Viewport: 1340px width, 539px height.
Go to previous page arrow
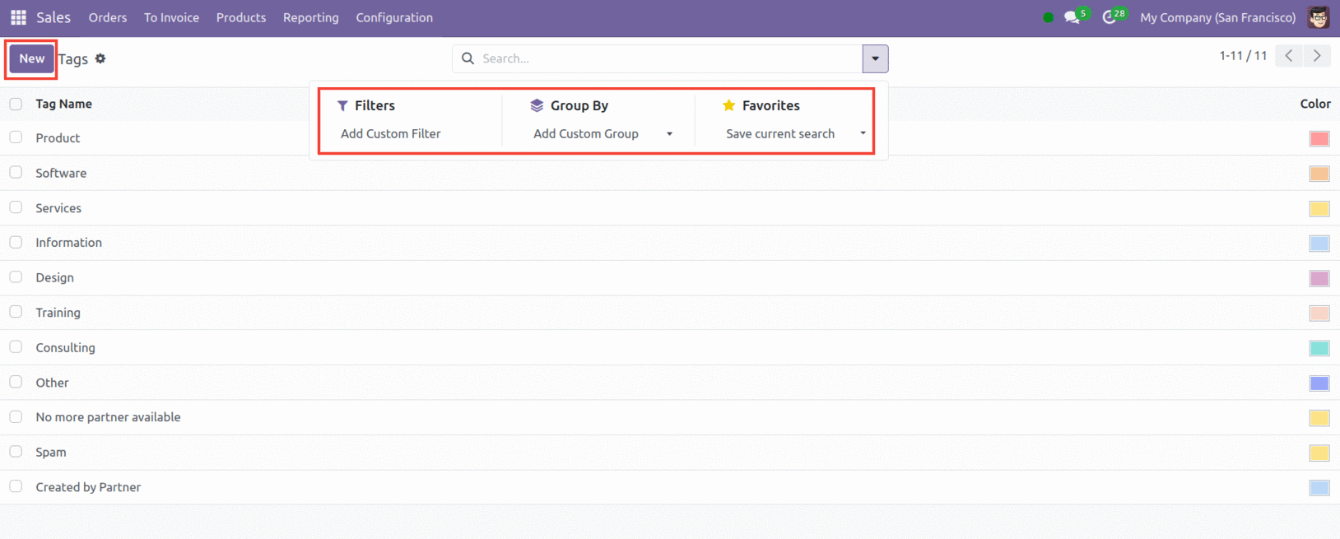coord(1289,56)
